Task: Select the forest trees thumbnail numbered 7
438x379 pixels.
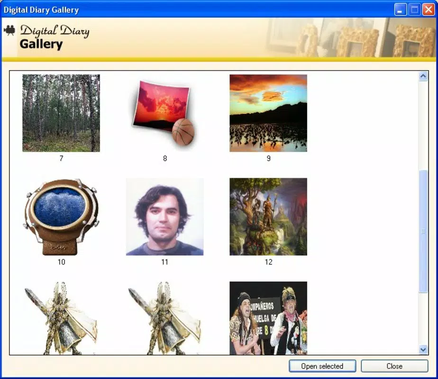Action: coord(61,113)
